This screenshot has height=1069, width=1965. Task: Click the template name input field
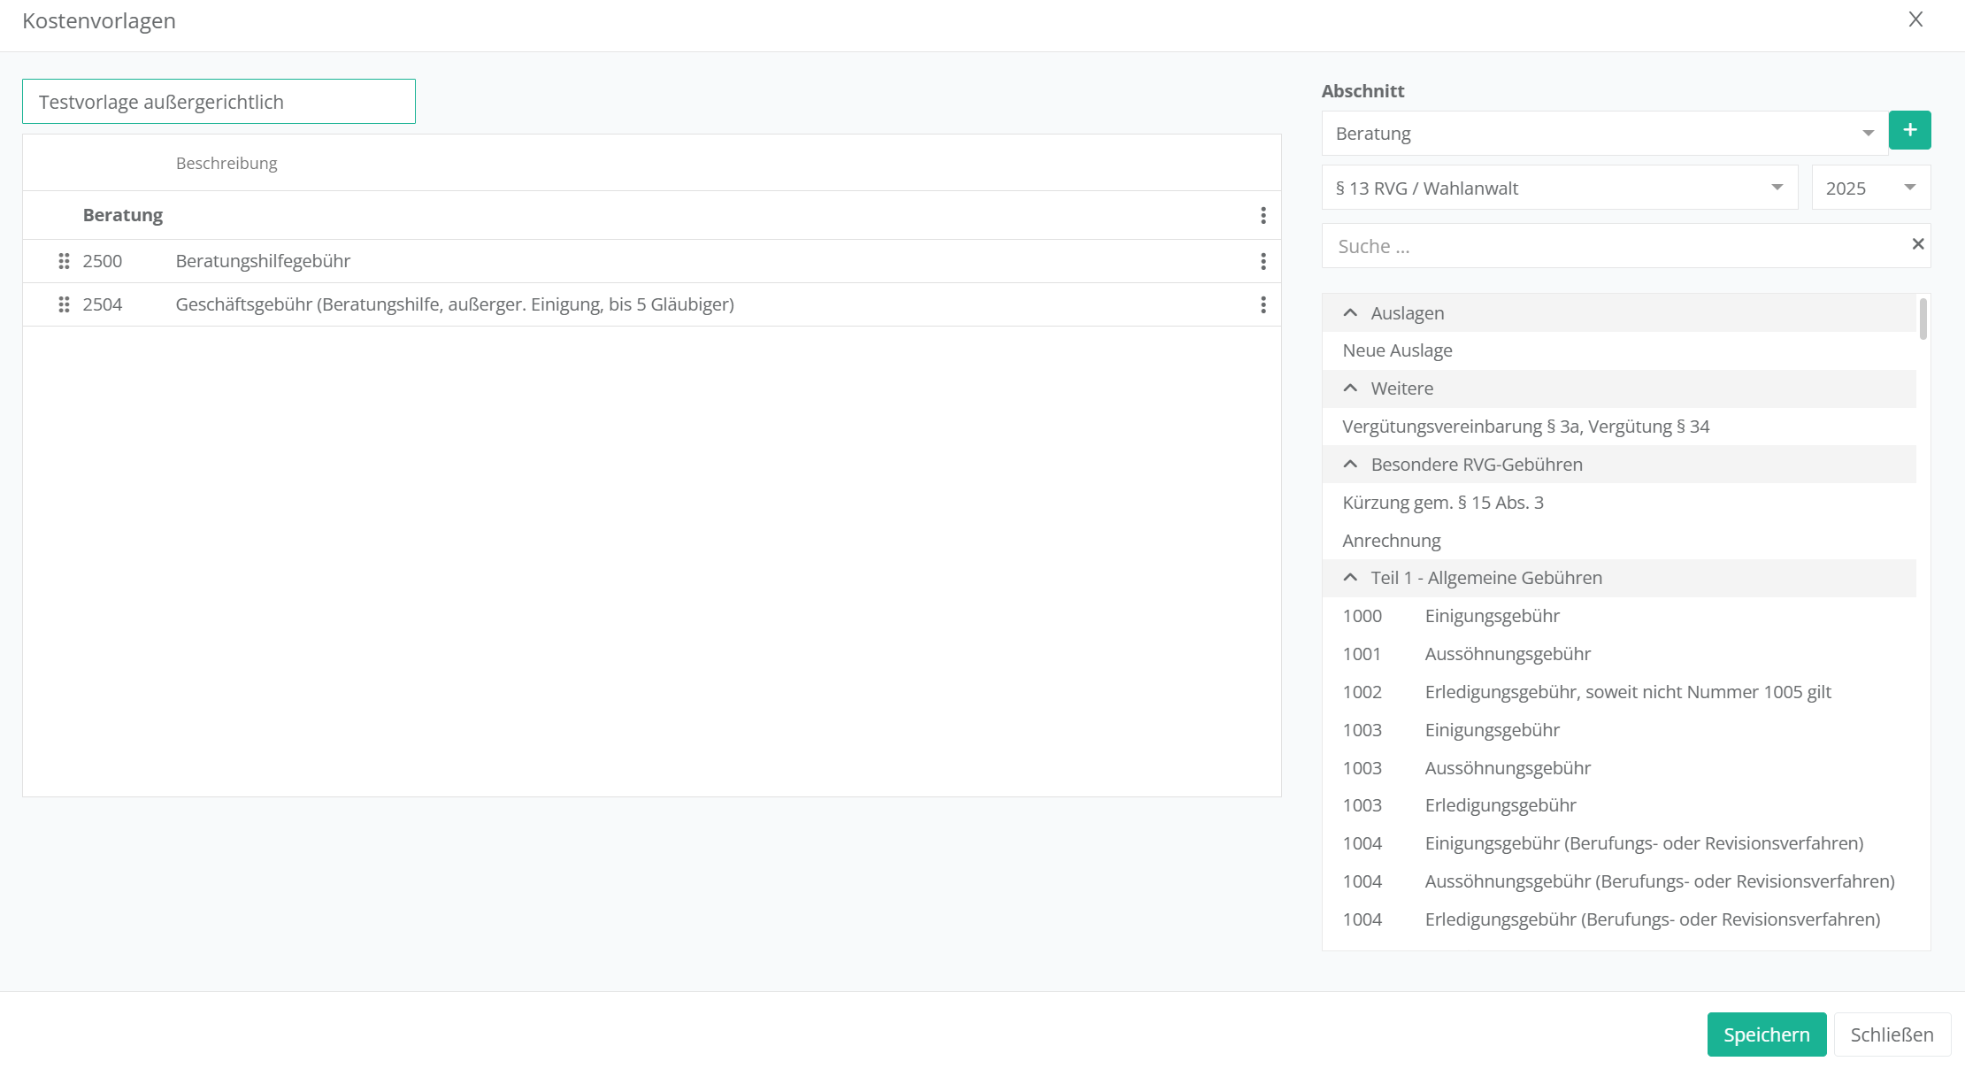coord(219,102)
